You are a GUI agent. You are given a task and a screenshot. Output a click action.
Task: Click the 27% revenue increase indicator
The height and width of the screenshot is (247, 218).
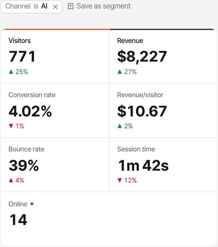click(127, 72)
